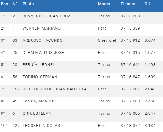Viewport: 163px width, 132px height.
Task: Select the 3.134 difference value
Action: tap(150, 126)
